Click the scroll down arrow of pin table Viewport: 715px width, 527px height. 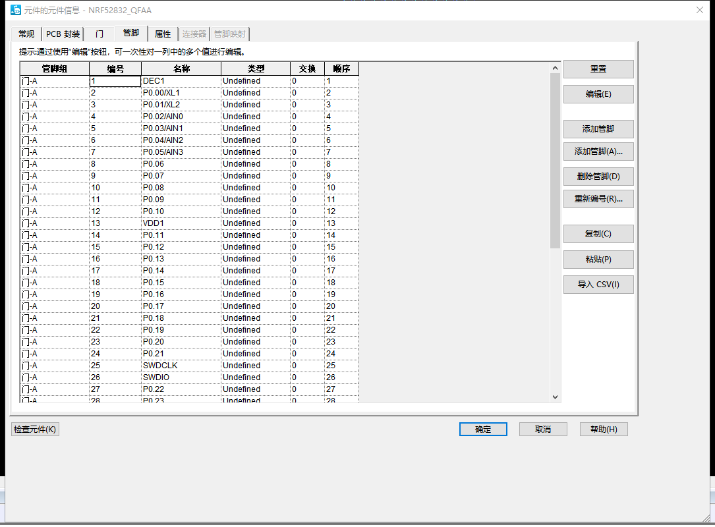click(555, 397)
